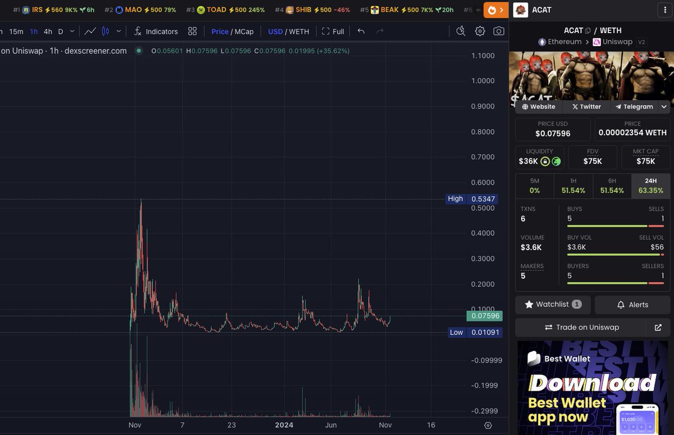Viewport: 674px width, 435px height.
Task: Expand the time interval dropdown arrow
Action: tap(71, 31)
